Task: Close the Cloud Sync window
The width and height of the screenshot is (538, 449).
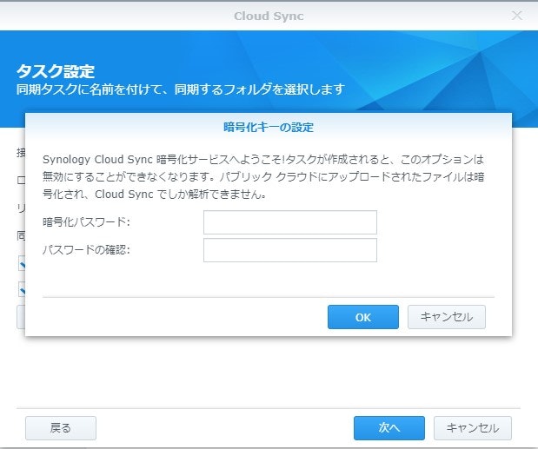Action: [x=517, y=16]
